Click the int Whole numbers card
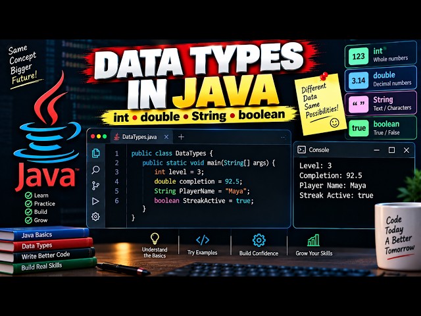The image size is (421, 316). (381, 56)
